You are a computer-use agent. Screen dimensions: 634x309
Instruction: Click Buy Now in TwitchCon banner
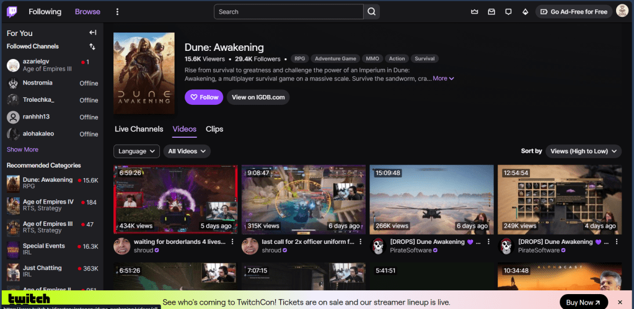coord(583,302)
